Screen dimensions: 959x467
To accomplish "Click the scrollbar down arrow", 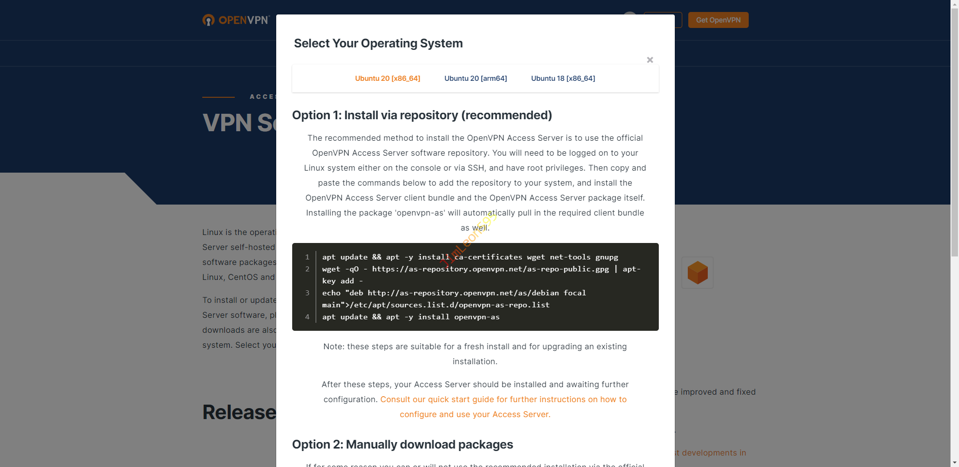I will click(x=955, y=463).
